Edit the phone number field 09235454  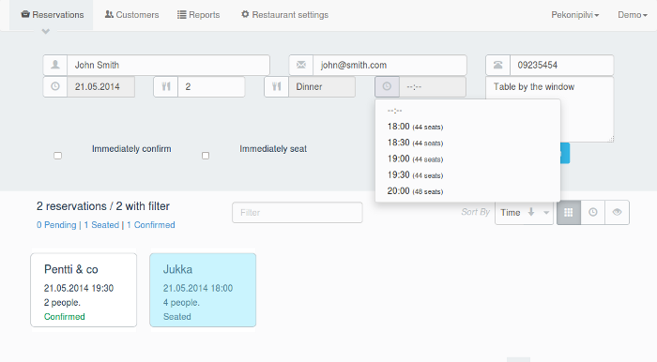coord(562,65)
